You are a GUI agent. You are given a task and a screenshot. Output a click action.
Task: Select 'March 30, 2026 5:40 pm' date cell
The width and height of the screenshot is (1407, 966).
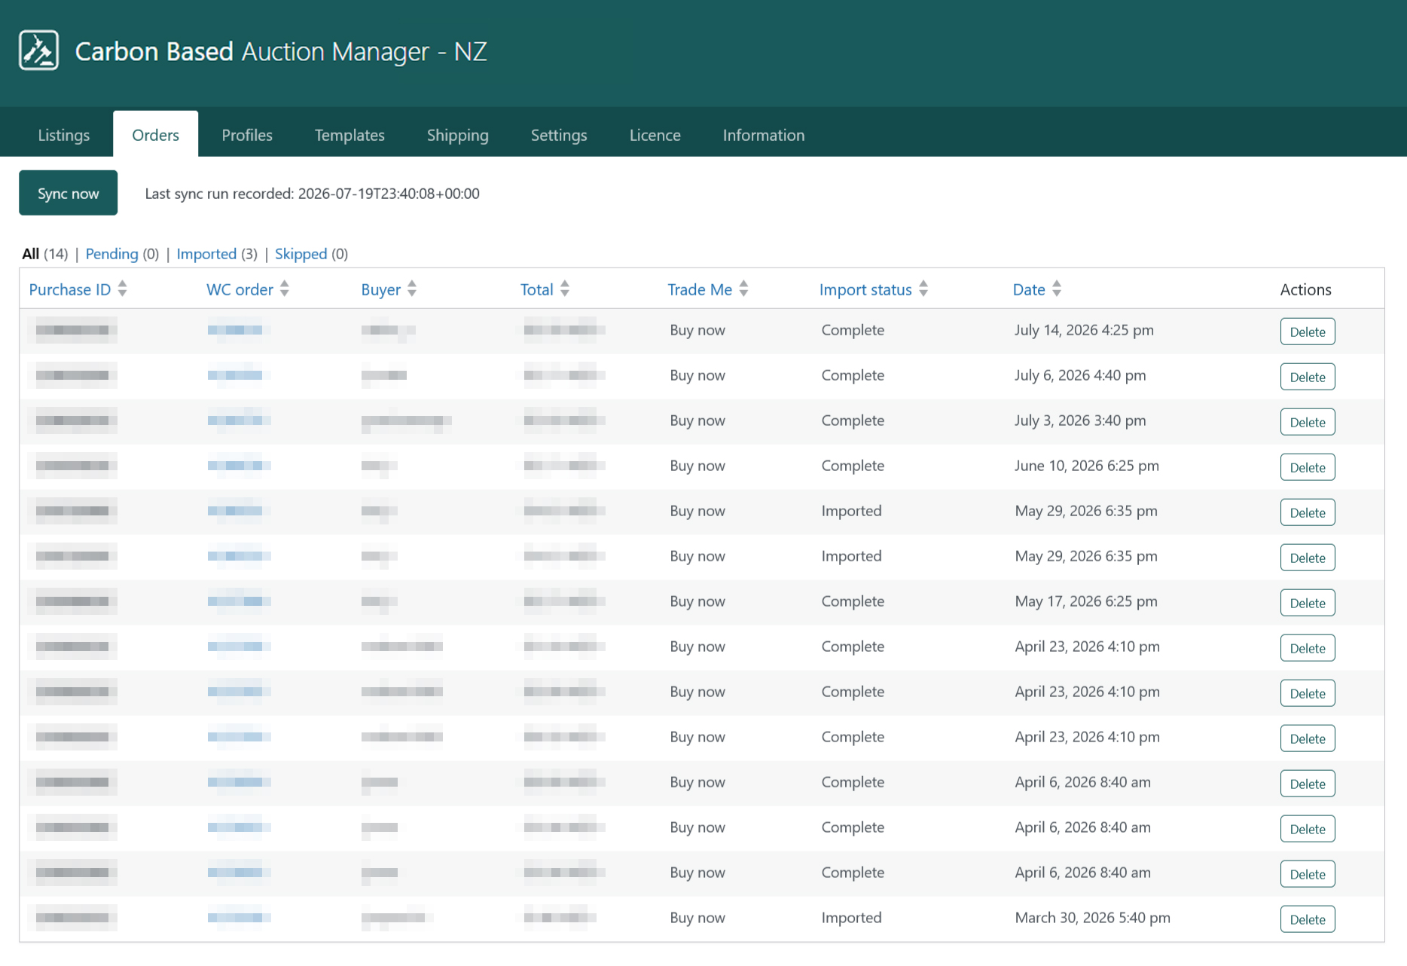[x=1093, y=918]
